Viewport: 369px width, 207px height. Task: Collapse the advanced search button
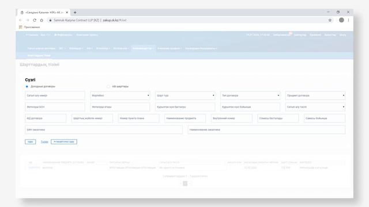click(64, 142)
